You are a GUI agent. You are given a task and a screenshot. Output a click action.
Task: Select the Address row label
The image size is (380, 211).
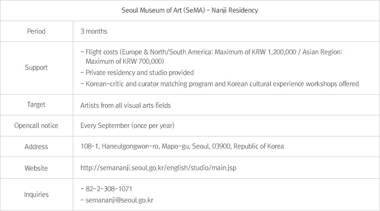tap(36, 146)
